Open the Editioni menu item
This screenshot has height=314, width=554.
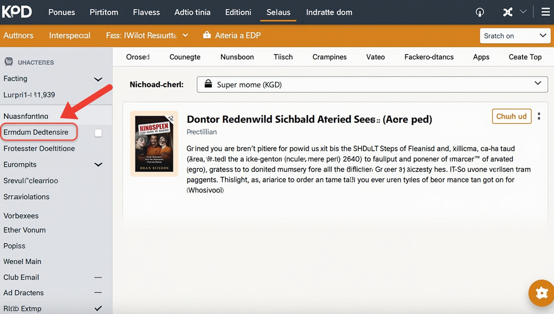(238, 12)
